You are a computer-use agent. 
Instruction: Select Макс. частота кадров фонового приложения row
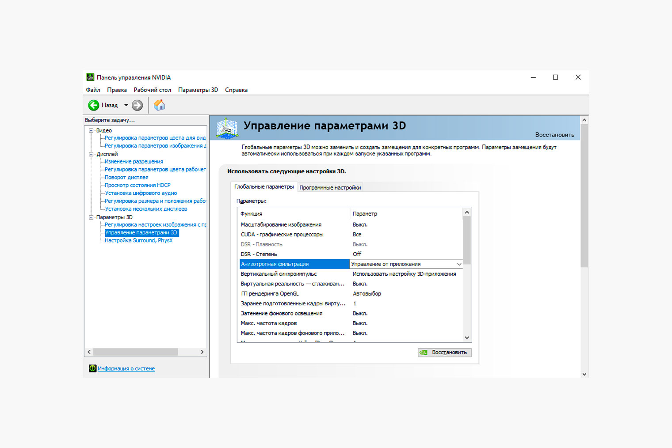point(350,333)
